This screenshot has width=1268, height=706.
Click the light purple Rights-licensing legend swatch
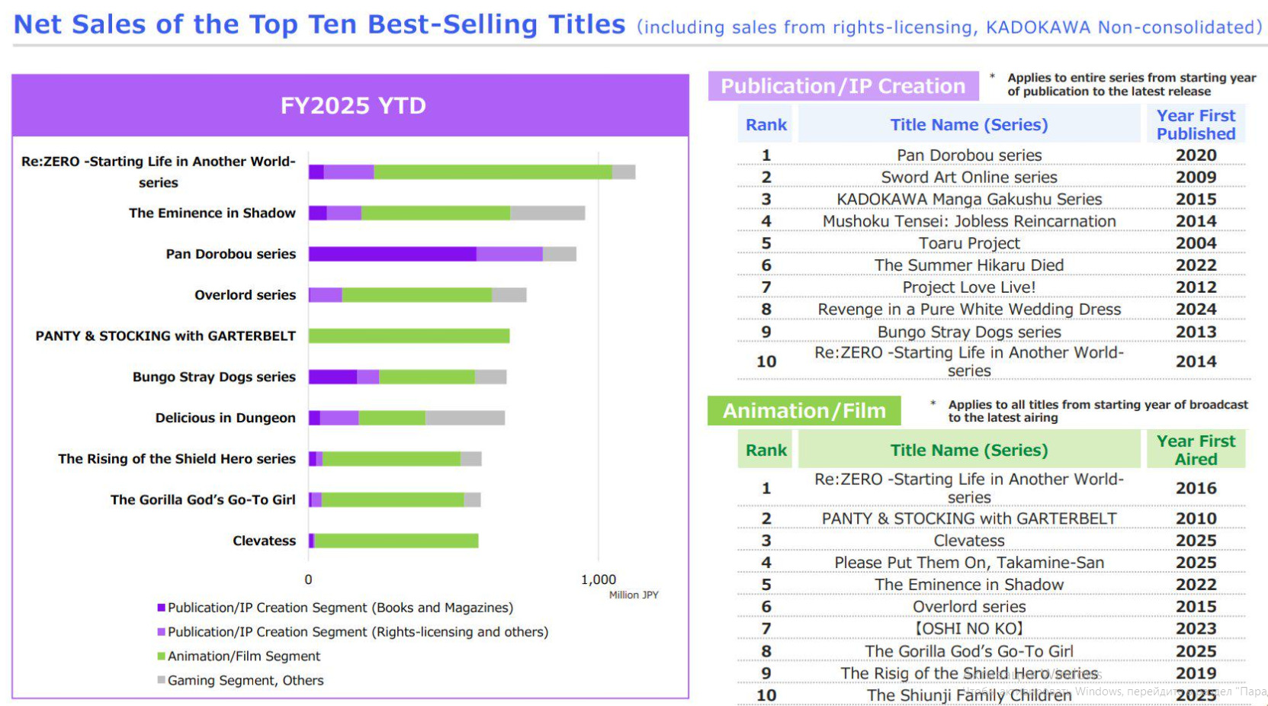click(x=161, y=632)
